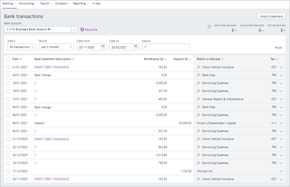Tick the select-all transactions header checkbox
The height and width of the screenshot is (187, 290).
(8, 59)
